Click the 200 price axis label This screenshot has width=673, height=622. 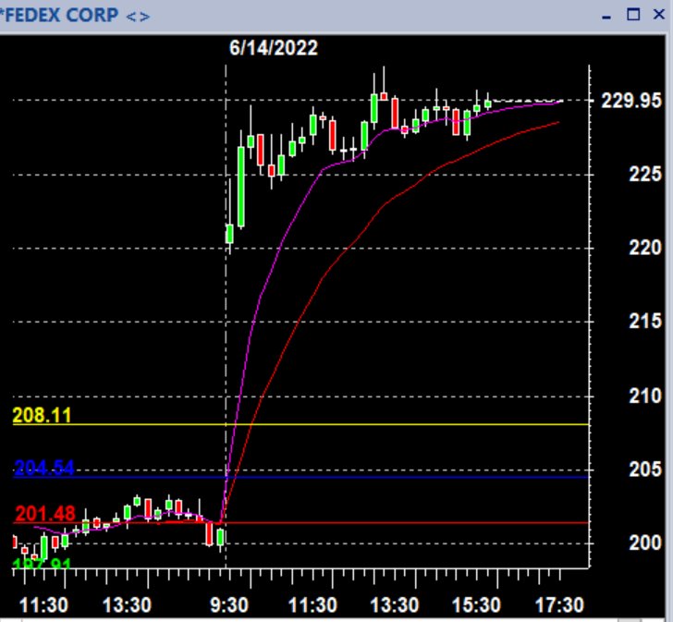(x=645, y=543)
